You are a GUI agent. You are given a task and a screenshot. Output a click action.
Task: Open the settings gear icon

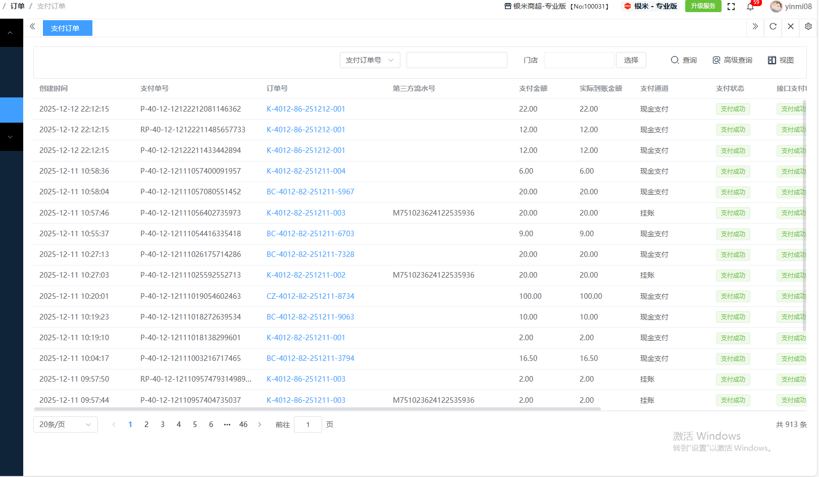click(808, 26)
